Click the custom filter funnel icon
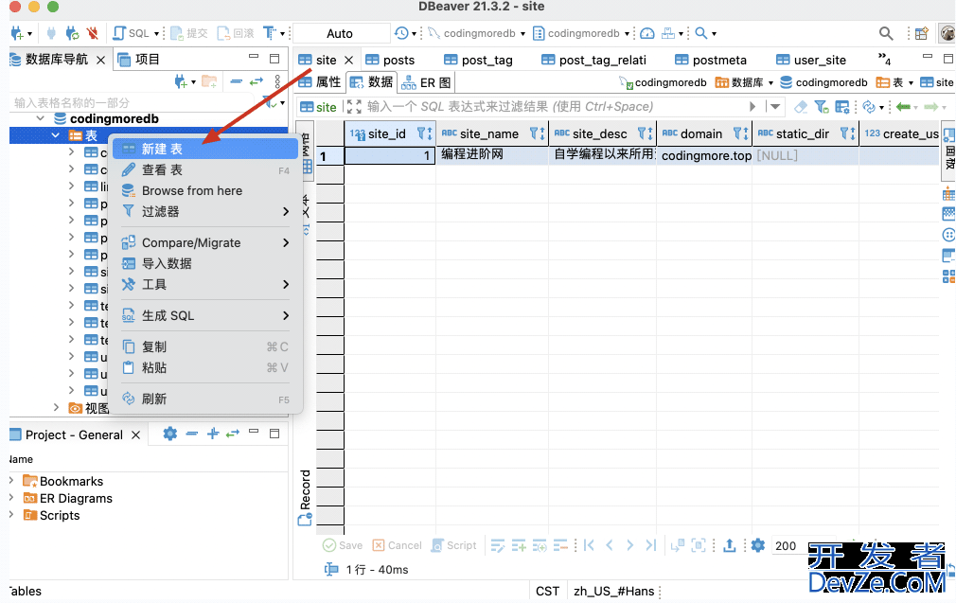Screen dimensions: 956x603 tap(822, 107)
